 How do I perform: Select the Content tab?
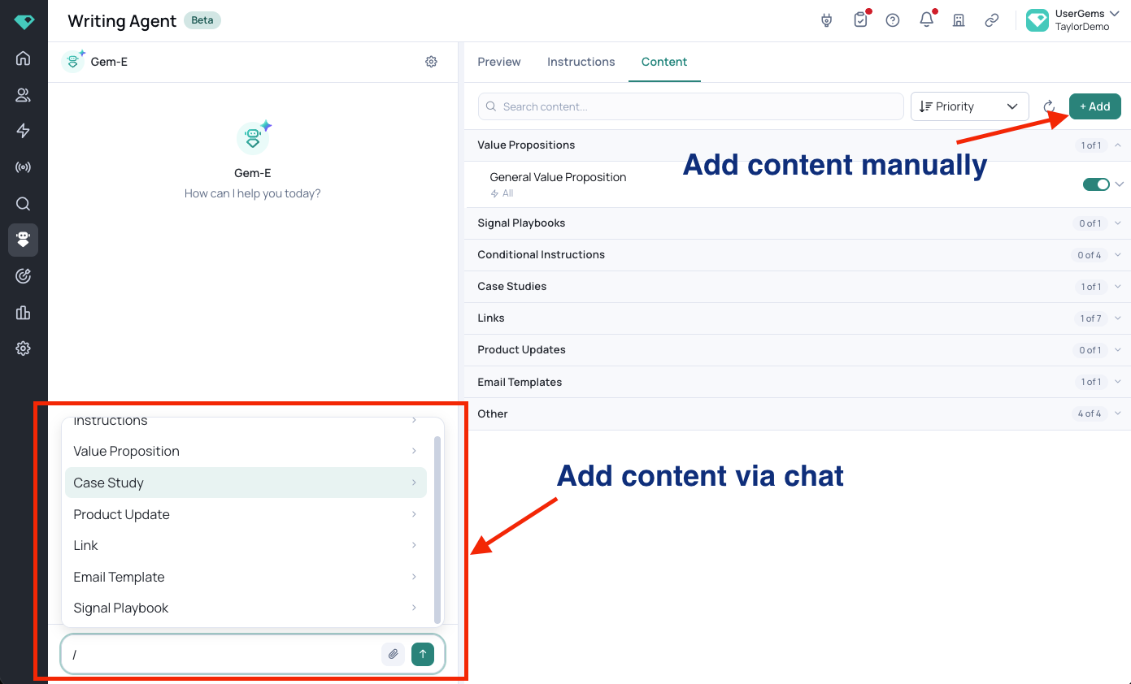point(664,62)
